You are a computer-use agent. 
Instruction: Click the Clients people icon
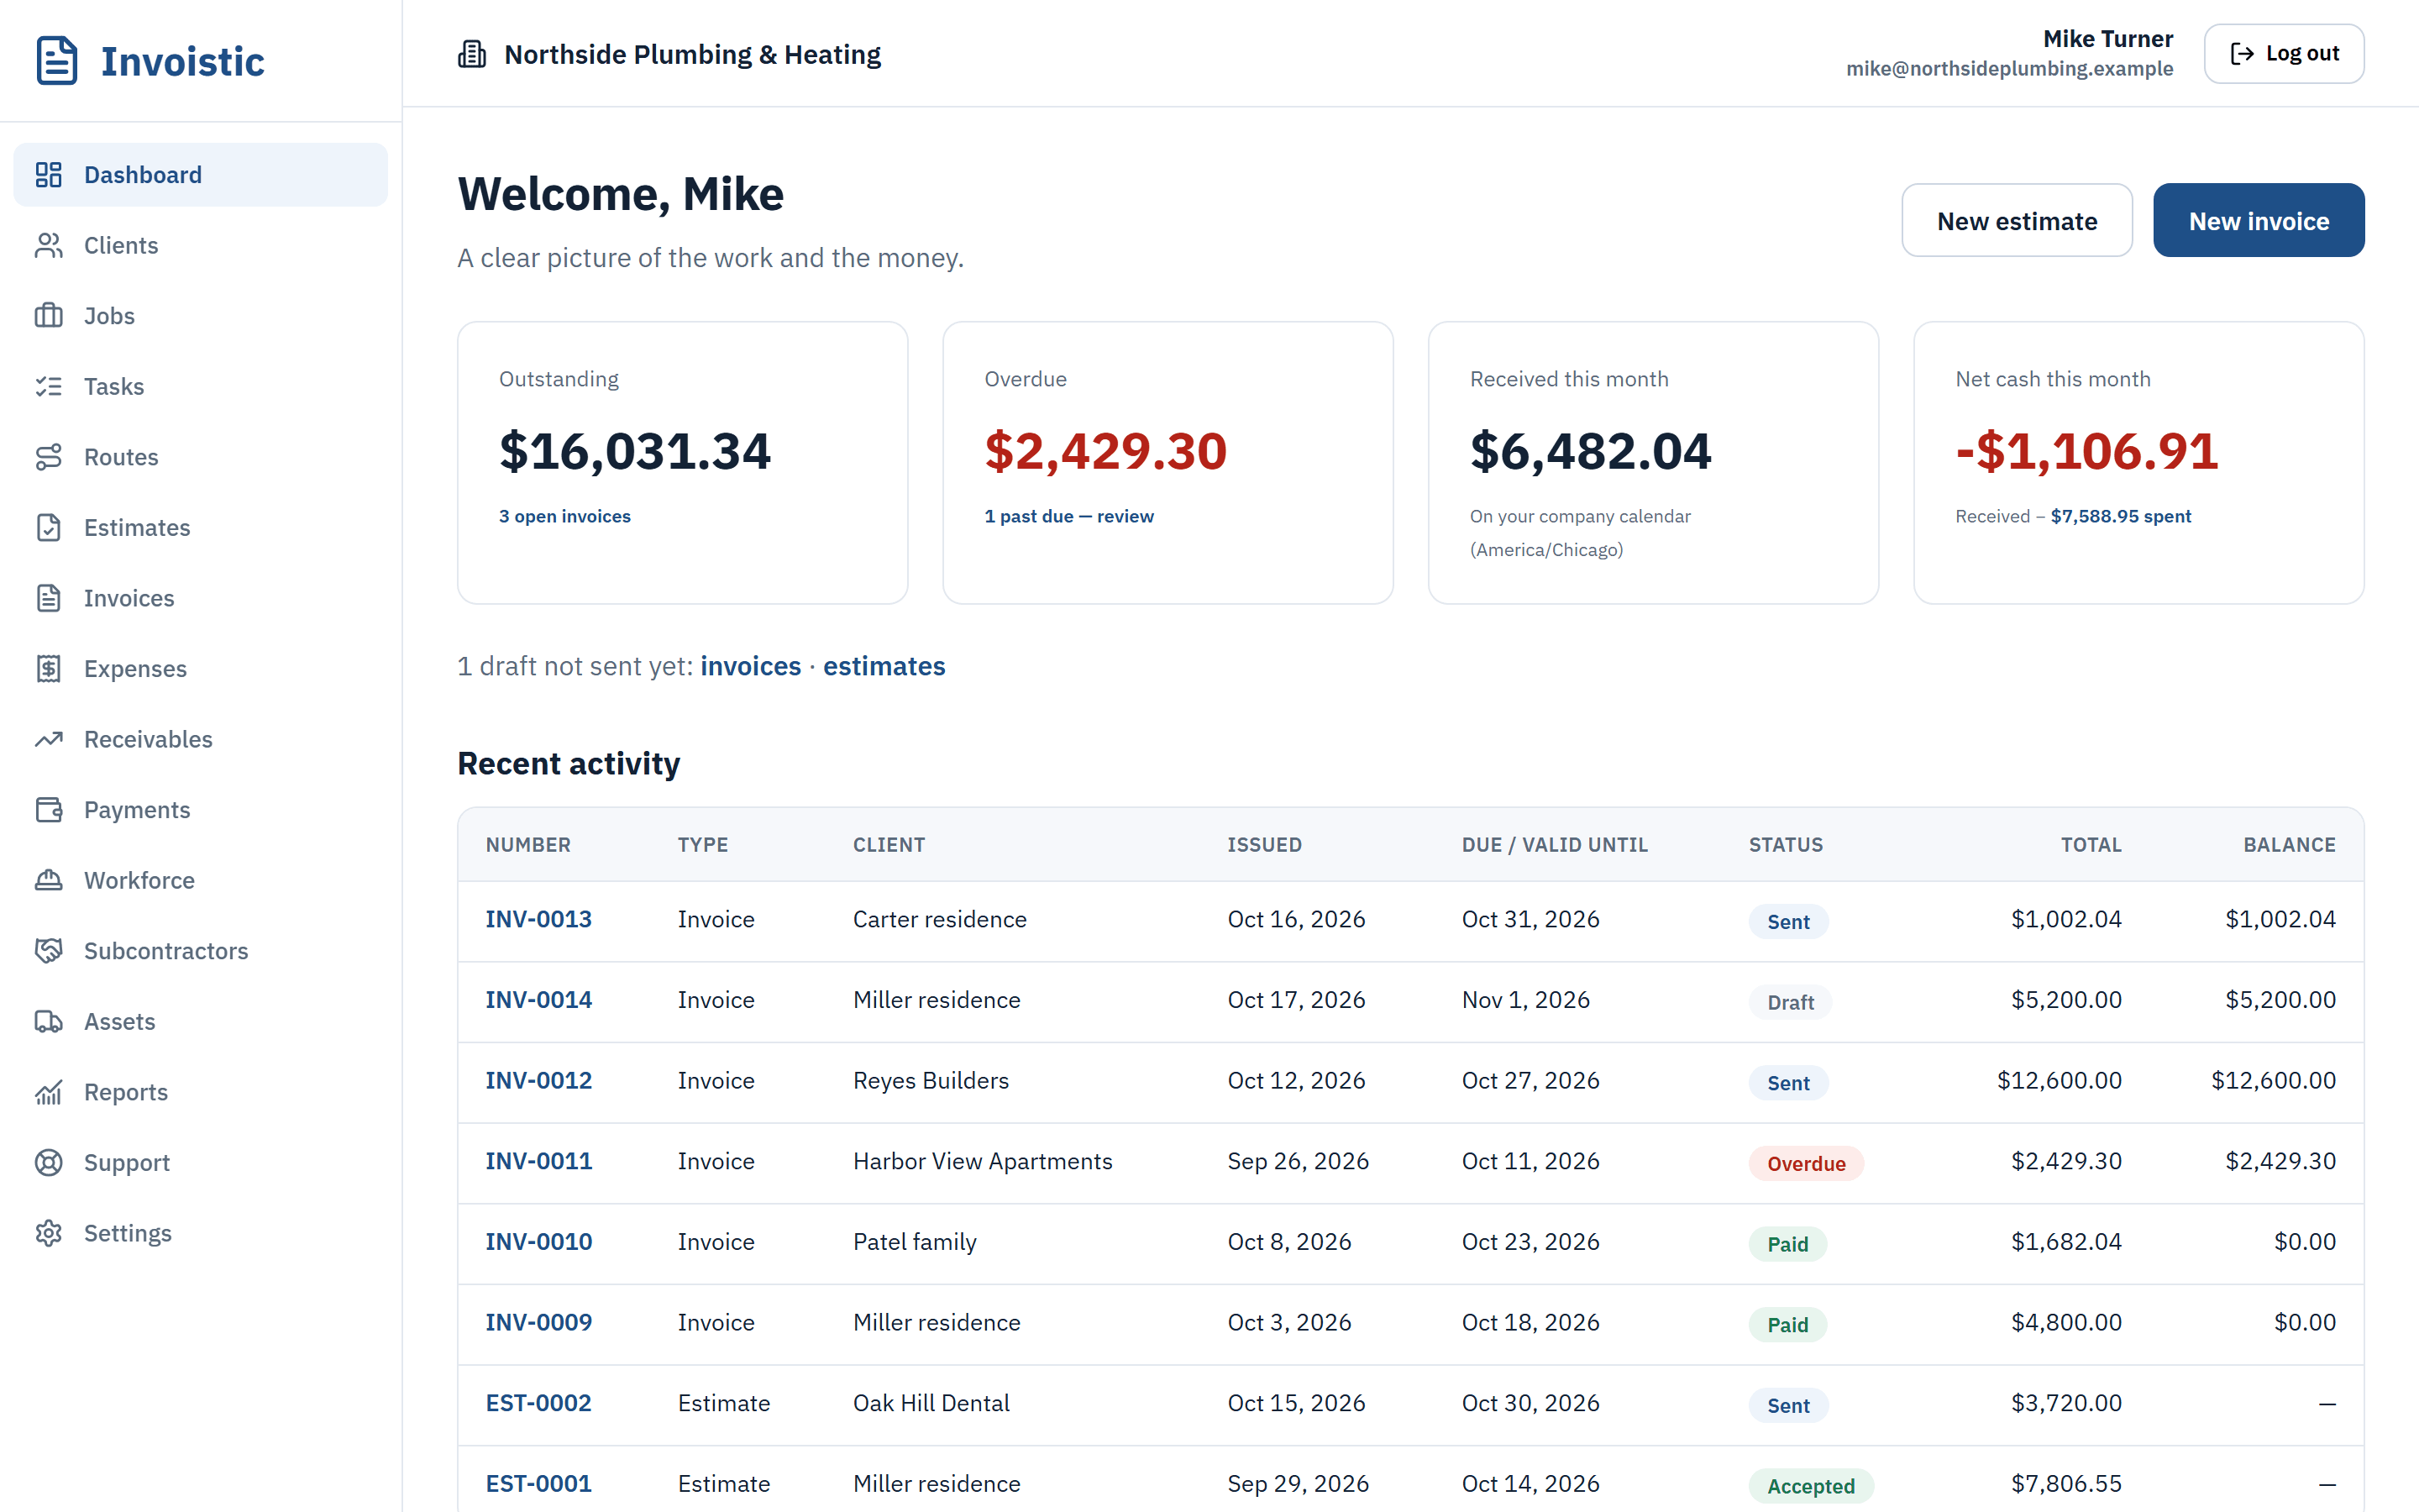coord(49,245)
